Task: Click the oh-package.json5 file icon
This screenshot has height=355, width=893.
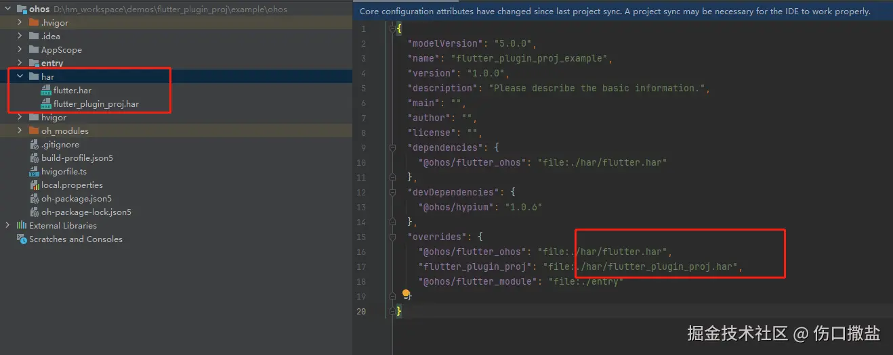Action: 35,199
